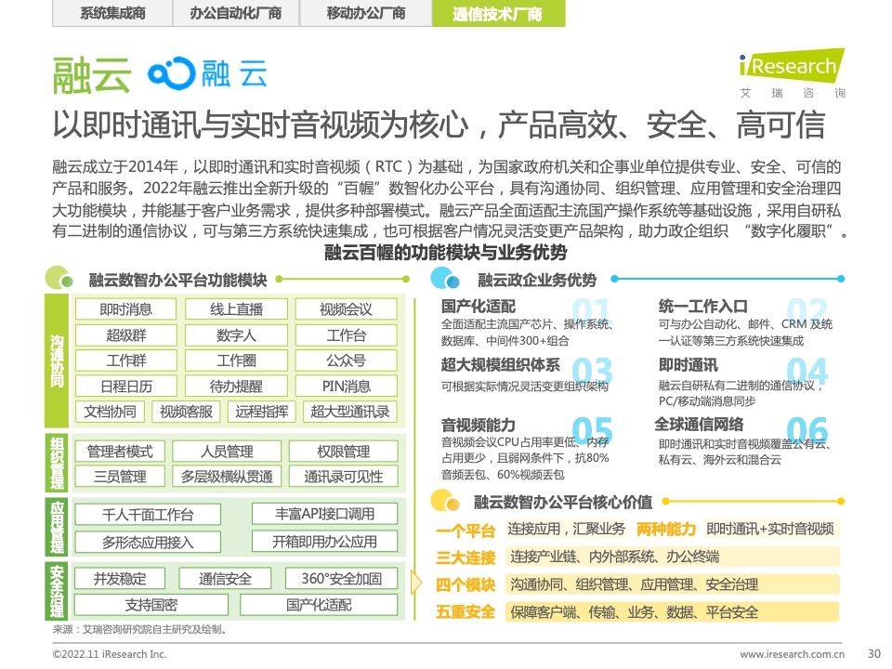Click the 两种能力 label
The image size is (892, 669).
click(x=665, y=529)
